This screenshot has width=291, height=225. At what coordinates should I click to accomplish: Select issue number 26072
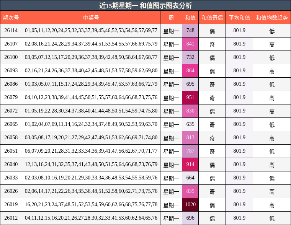coord(11,111)
